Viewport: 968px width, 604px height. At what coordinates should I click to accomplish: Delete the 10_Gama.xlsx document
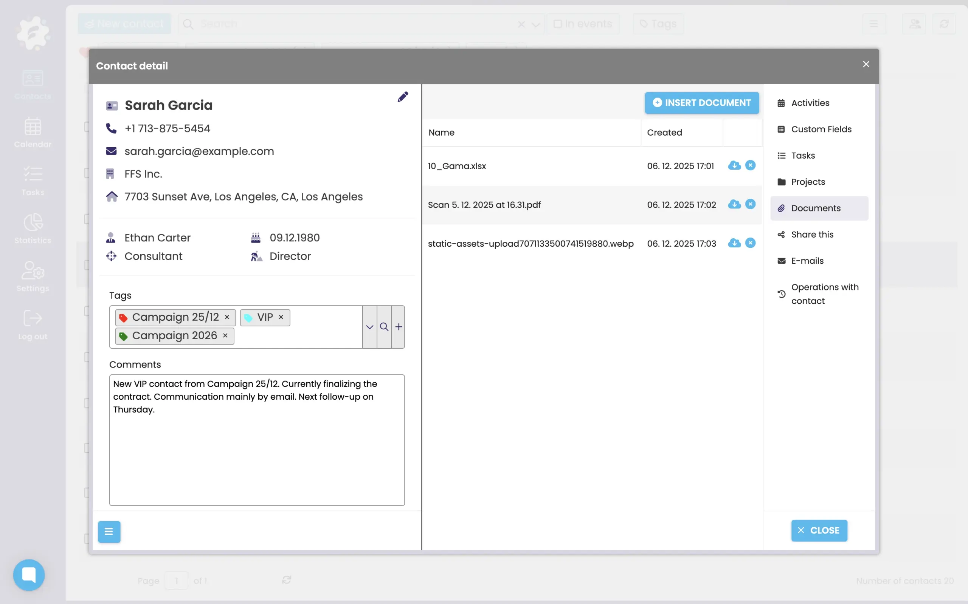(x=750, y=165)
